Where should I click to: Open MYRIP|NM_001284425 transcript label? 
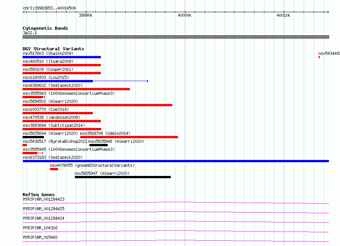44,209
